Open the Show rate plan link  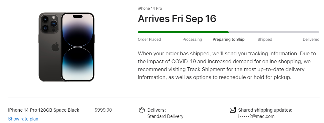[x=23, y=119]
